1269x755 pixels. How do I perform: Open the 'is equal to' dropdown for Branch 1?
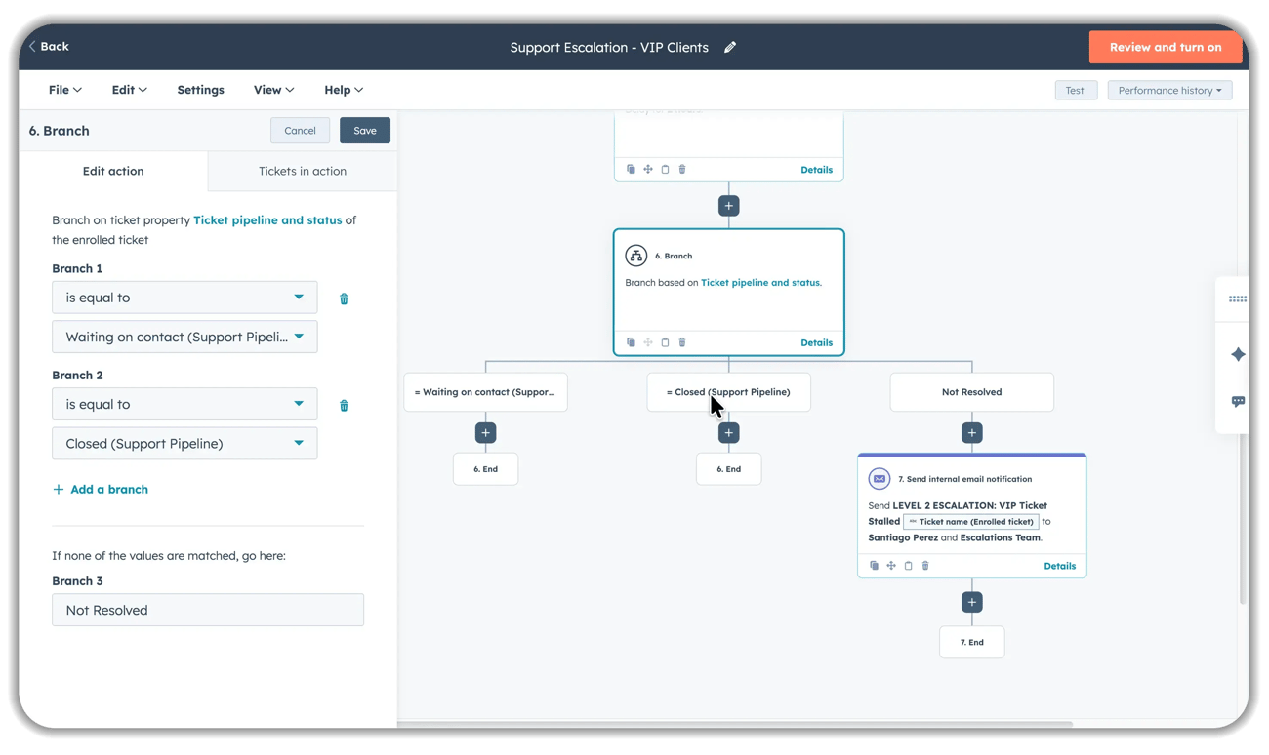(x=184, y=297)
